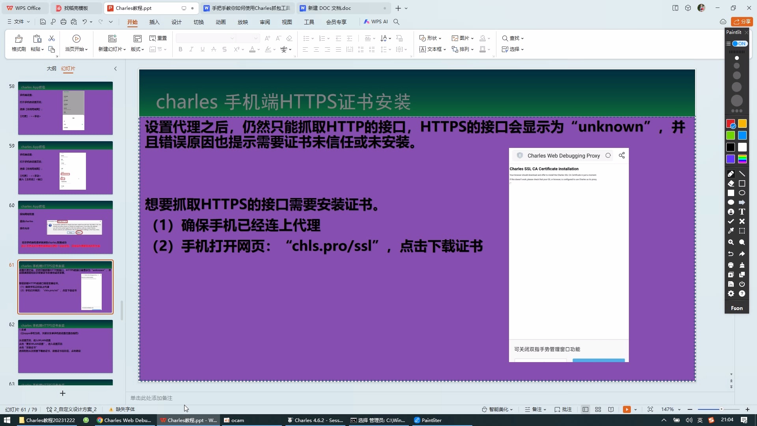Open Paintlit settings via the gear icon
This screenshot has height=426, width=757.
pos(731,293)
